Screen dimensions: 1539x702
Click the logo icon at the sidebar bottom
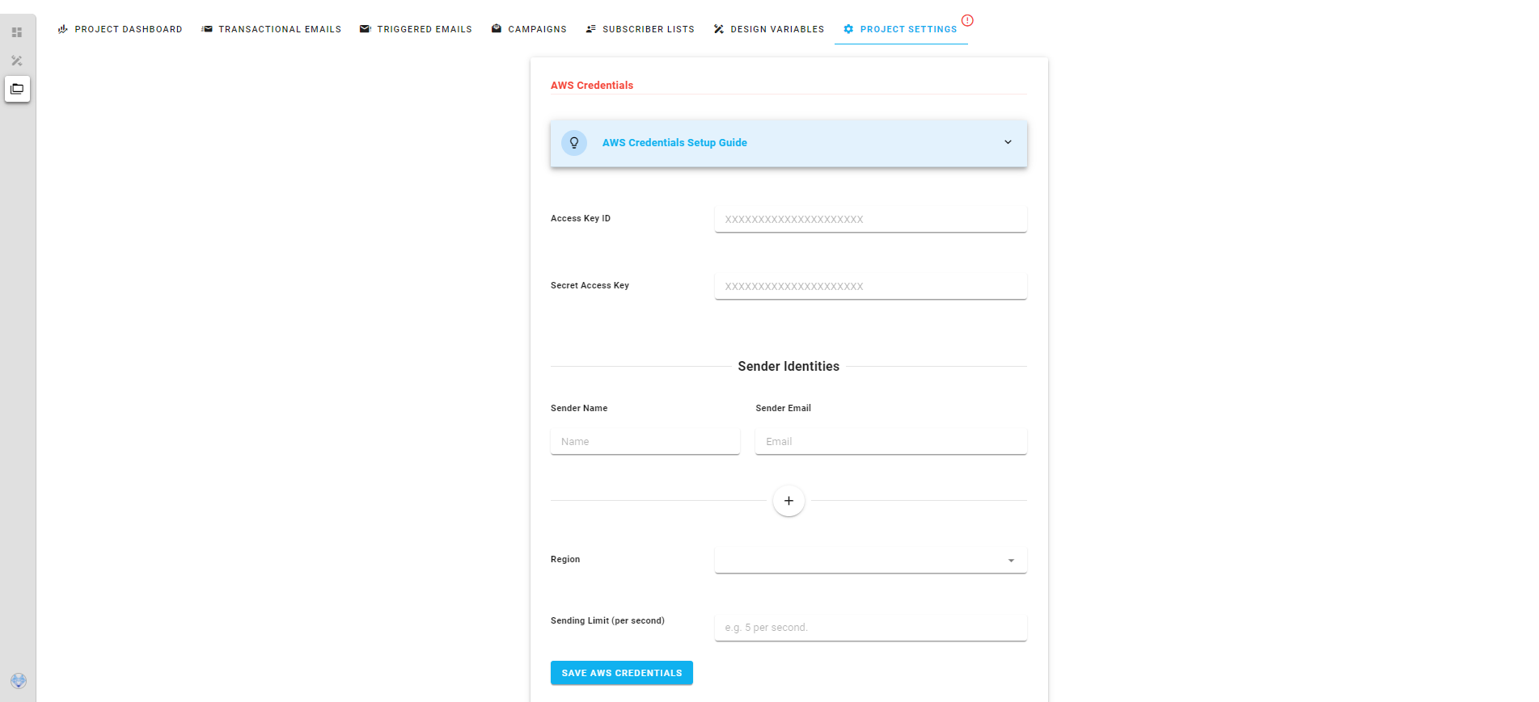coord(19,681)
